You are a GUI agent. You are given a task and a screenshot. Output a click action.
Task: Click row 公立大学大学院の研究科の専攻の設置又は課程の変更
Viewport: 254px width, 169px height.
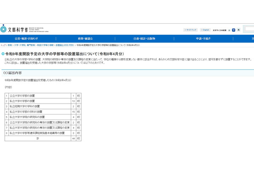point(43,123)
